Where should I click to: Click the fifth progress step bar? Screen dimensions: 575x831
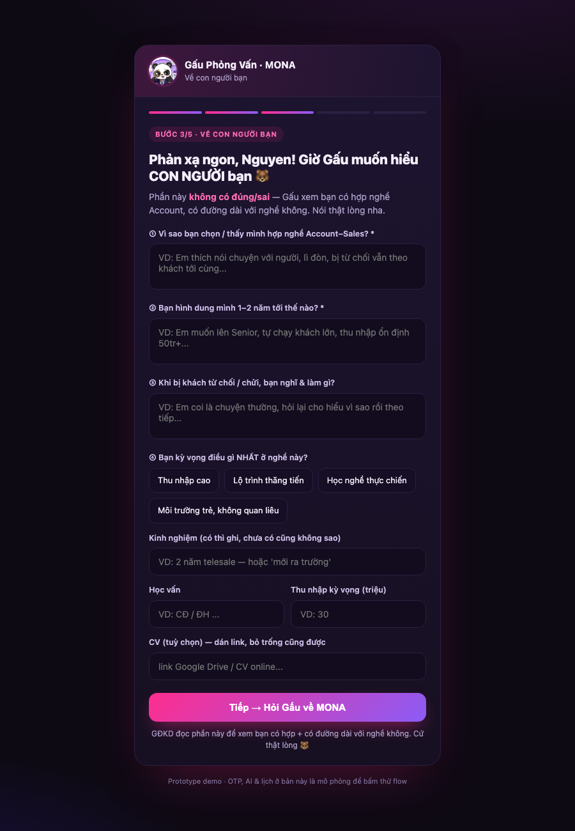point(399,113)
